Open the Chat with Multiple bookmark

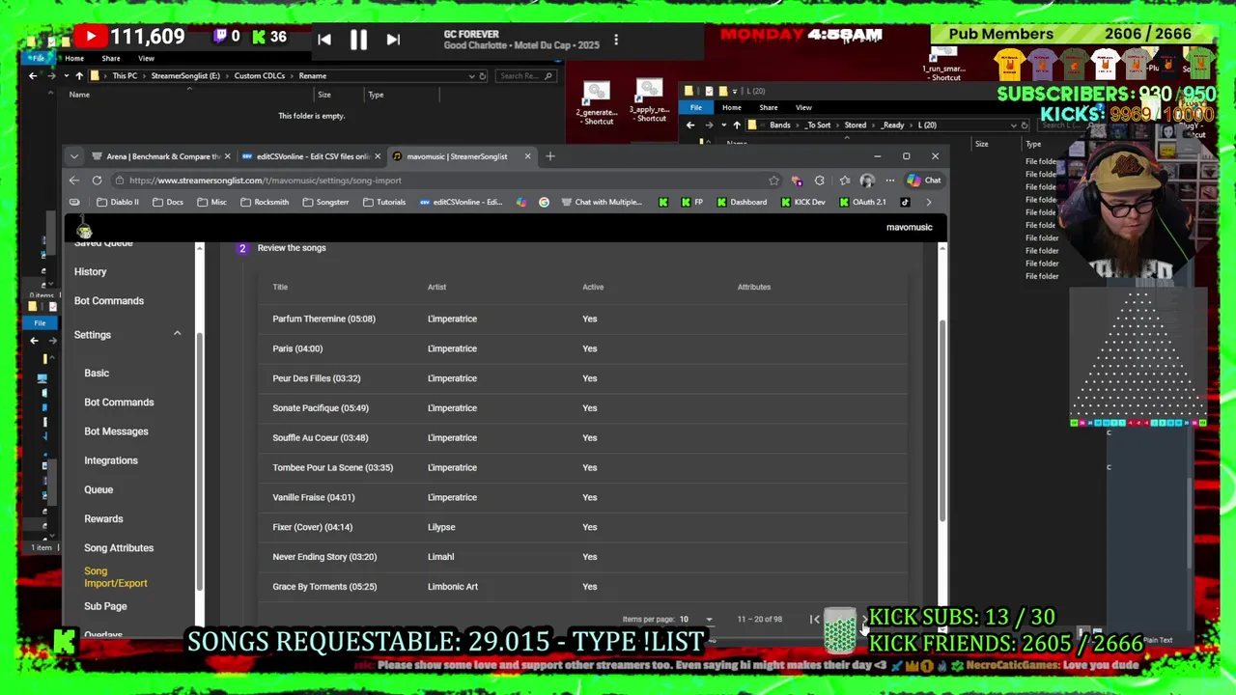[x=601, y=203]
